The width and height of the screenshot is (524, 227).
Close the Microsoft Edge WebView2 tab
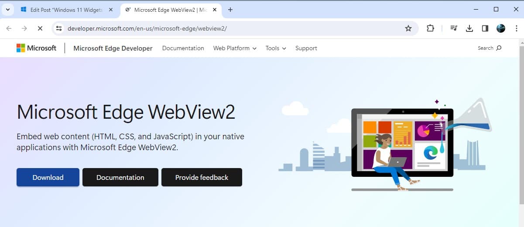214,10
